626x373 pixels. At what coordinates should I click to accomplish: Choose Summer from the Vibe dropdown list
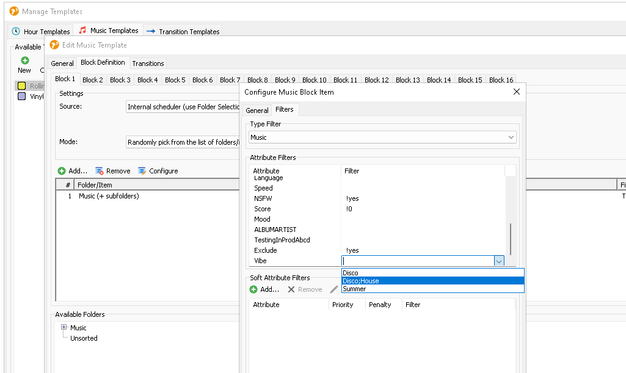click(433, 289)
